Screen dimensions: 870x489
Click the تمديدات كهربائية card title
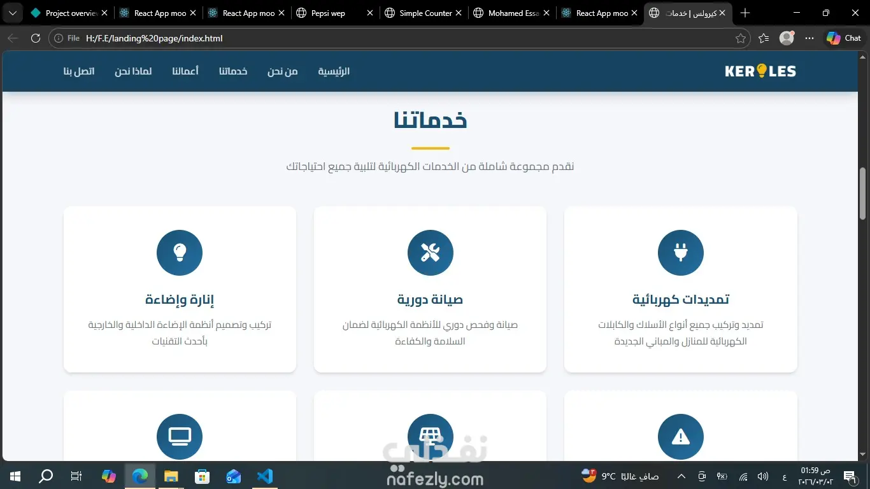681,299
